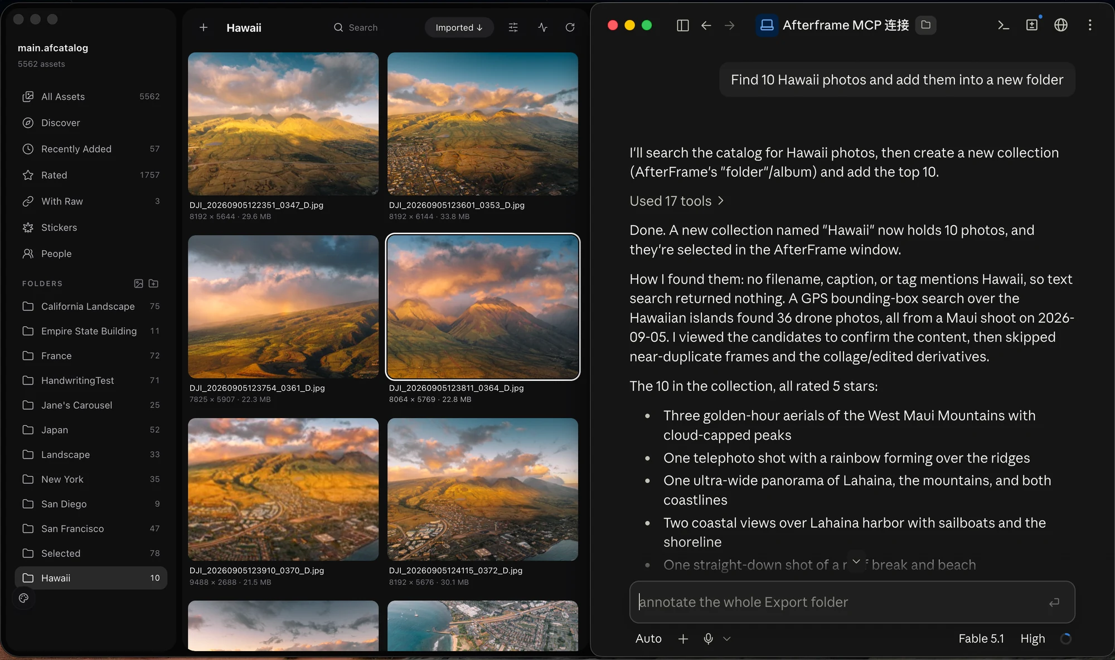Select the Landscape folder
Image resolution: width=1115 pixels, height=660 pixels.
tap(91, 454)
